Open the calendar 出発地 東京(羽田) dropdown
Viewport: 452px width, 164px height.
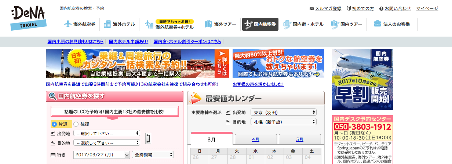[x=284, y=112]
